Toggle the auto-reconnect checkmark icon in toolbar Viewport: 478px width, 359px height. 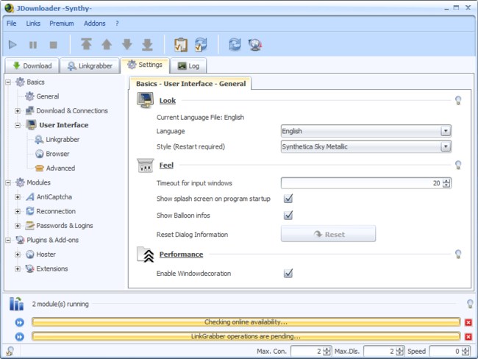201,45
